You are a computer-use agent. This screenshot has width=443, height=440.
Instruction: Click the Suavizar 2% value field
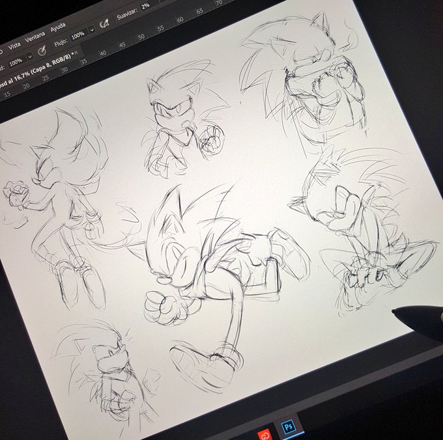(146, 7)
